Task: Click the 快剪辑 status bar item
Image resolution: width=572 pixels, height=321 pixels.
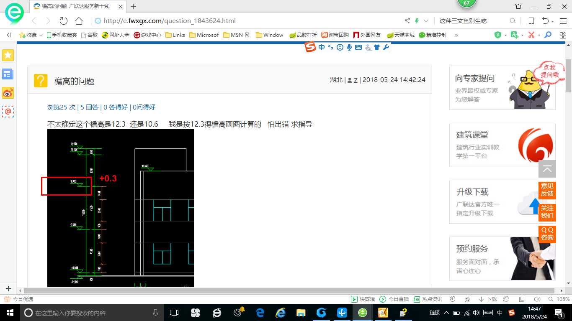Action: click(363, 299)
